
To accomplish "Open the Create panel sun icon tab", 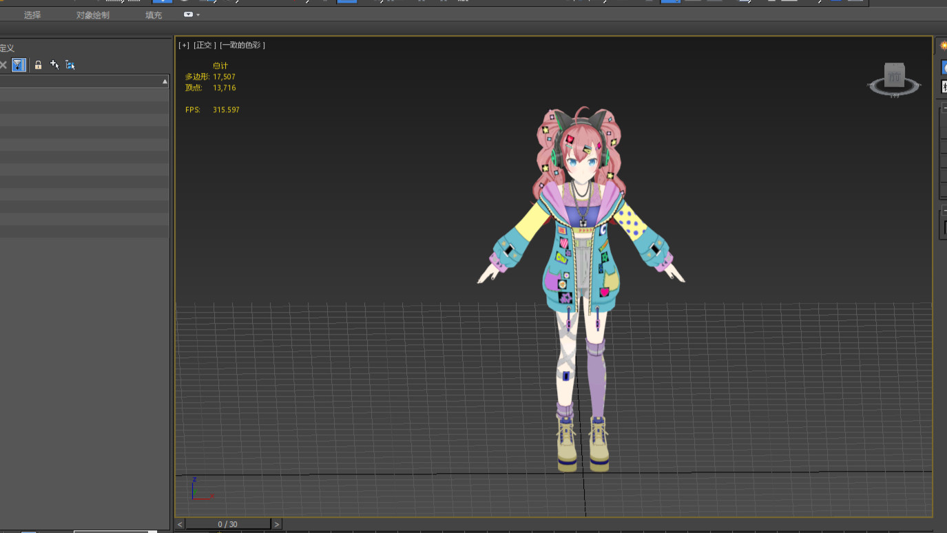I will [944, 45].
